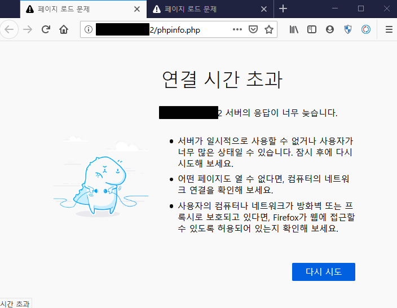Open page actions three-dot menu
Screen dimensions: 397x308
tap(237, 29)
